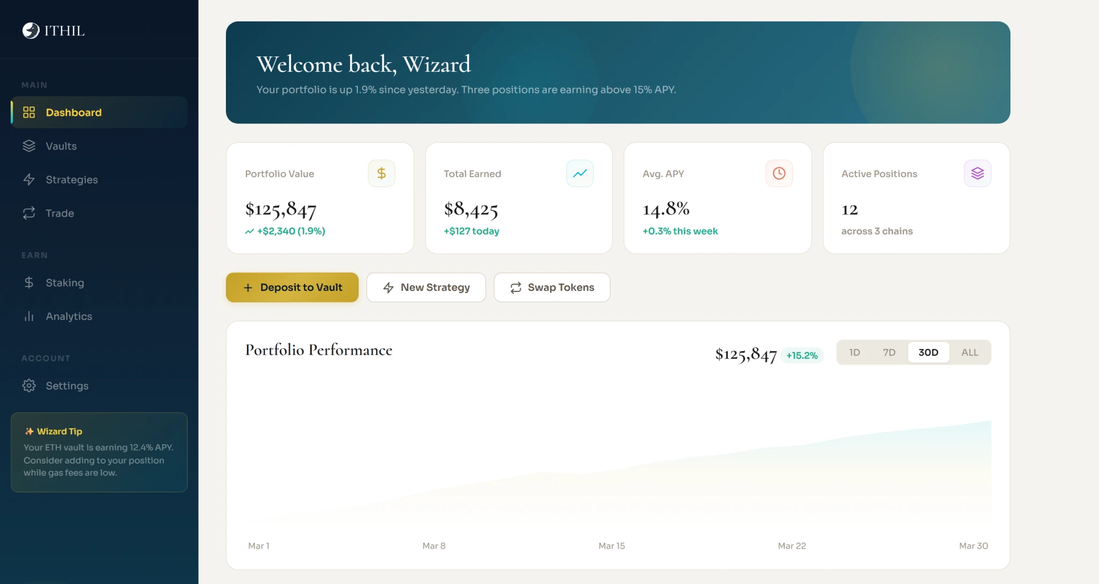
Task: Select the 30D chart range
Action: (x=928, y=352)
